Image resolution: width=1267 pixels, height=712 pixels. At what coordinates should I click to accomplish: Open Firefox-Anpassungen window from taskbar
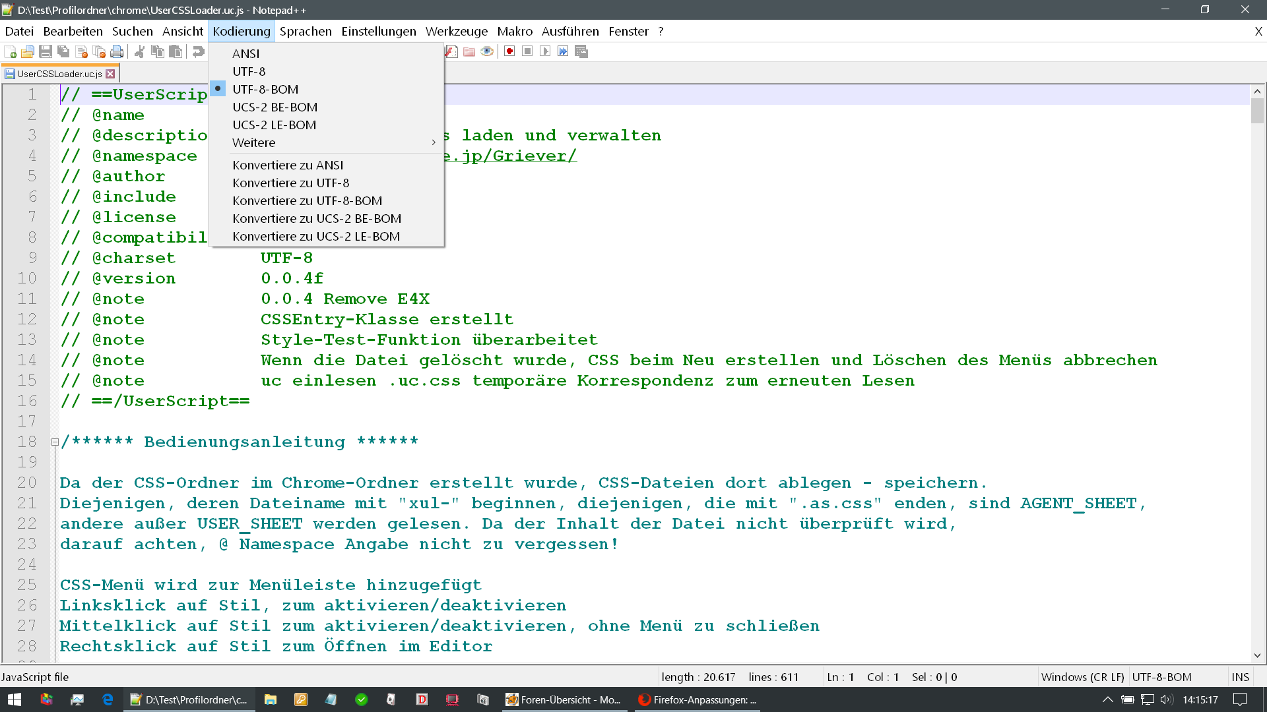698,699
